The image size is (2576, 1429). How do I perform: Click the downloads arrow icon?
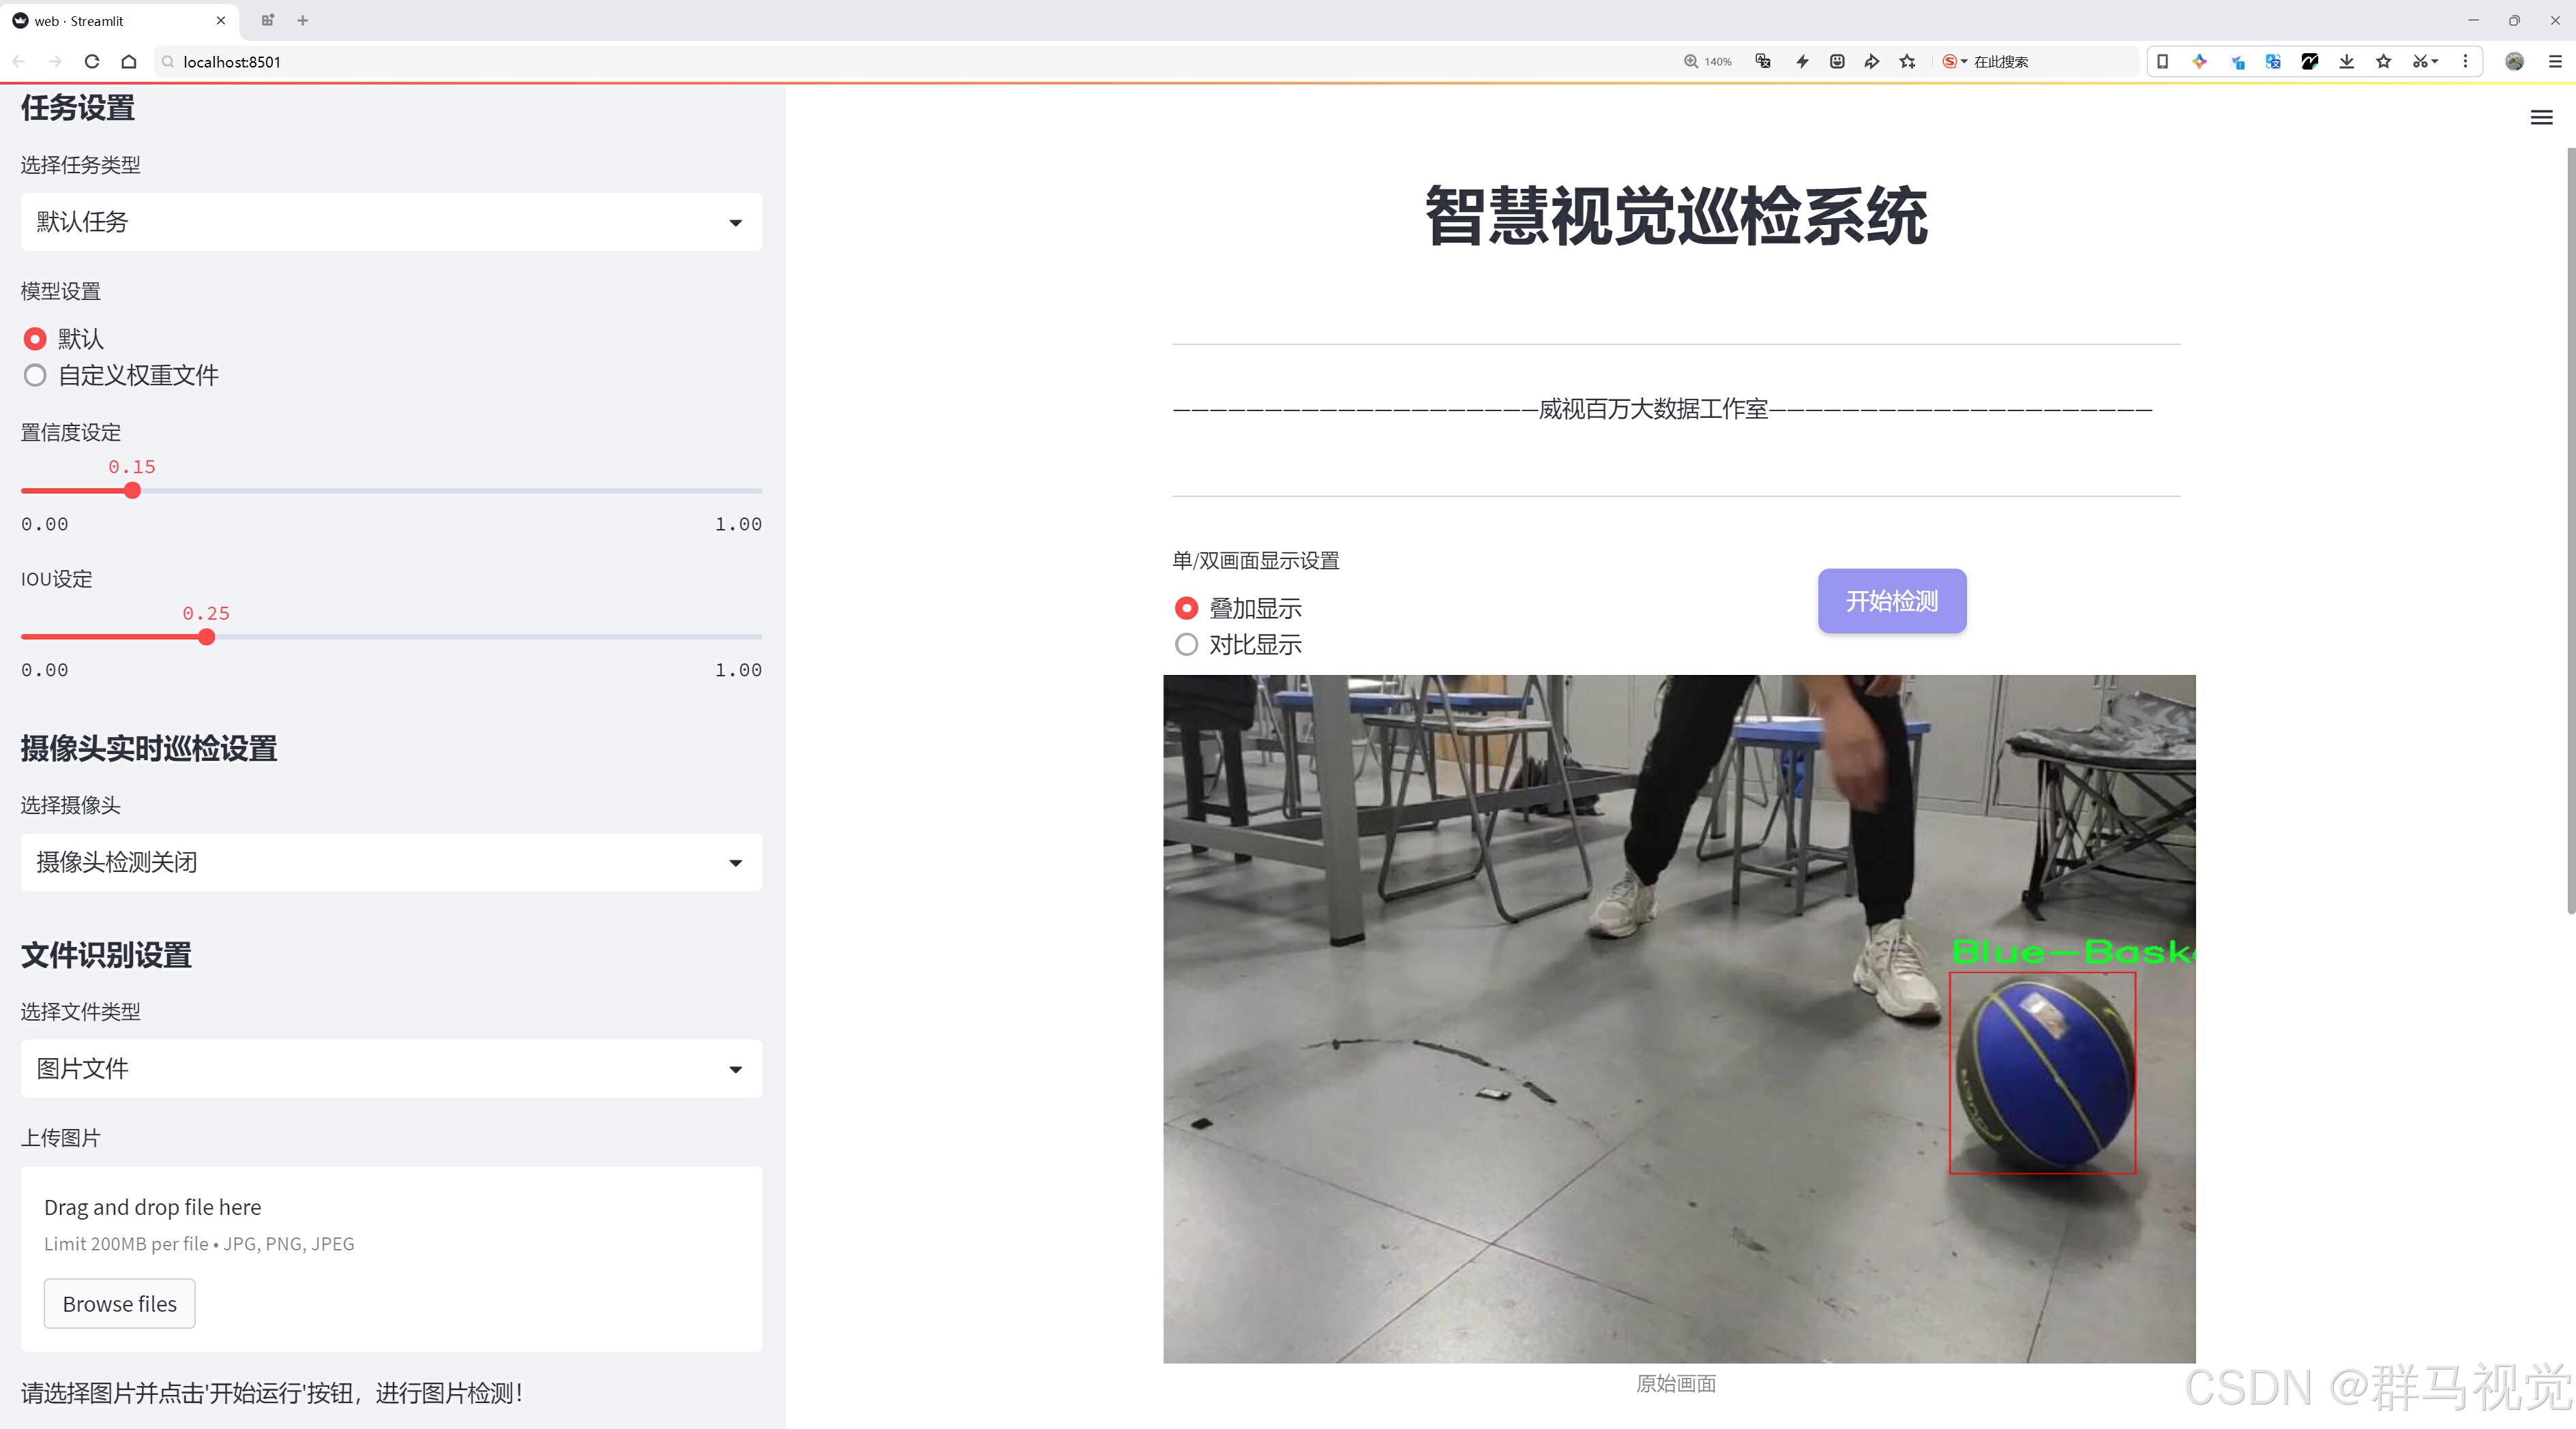pos(2346,62)
